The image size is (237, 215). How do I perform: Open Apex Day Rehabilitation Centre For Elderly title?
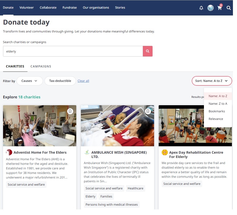click(x=196, y=154)
